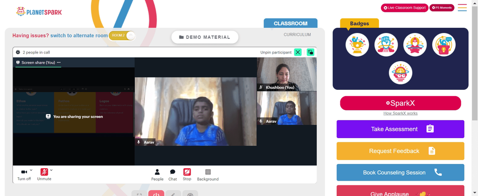Click the pencil icon below the call
Screen dimensions: 478x196
point(173,193)
